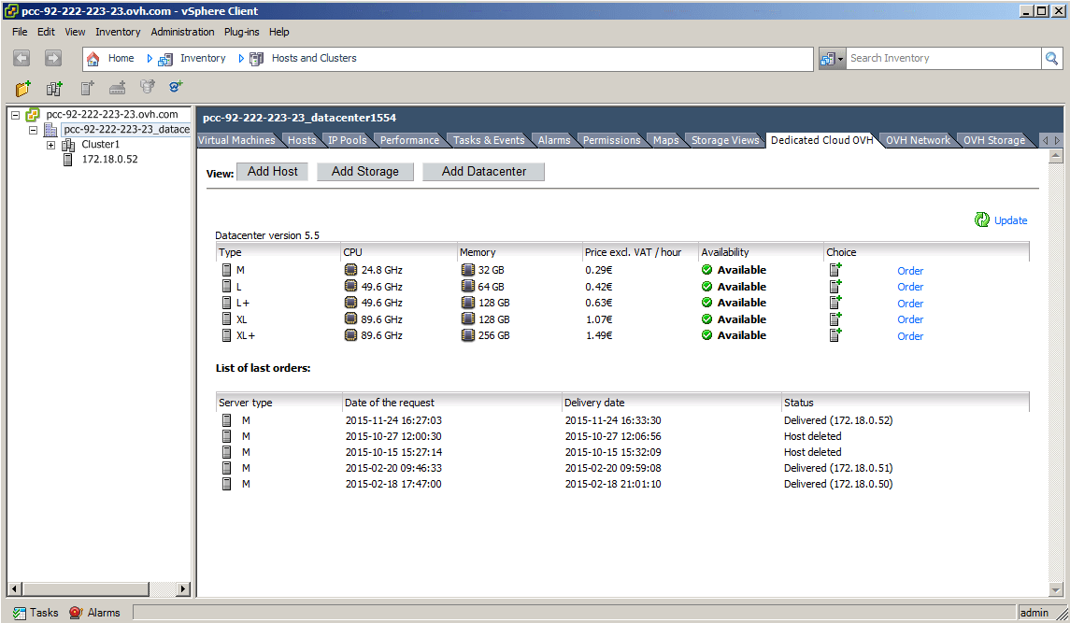Click the Price excl. VAT / hour column header
1070x623 pixels.
click(x=640, y=252)
